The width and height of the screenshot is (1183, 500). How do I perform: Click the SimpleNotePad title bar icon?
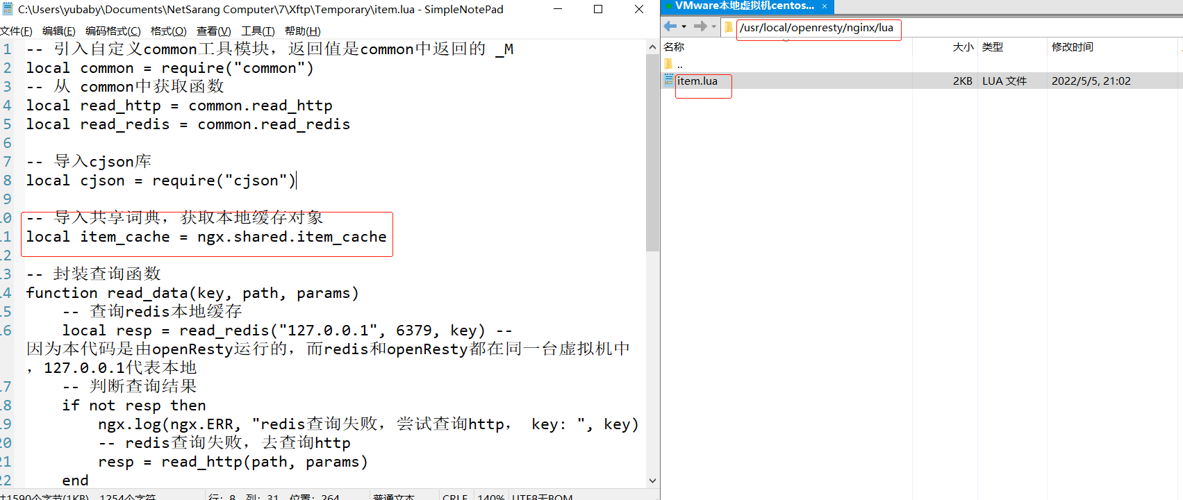(8, 9)
